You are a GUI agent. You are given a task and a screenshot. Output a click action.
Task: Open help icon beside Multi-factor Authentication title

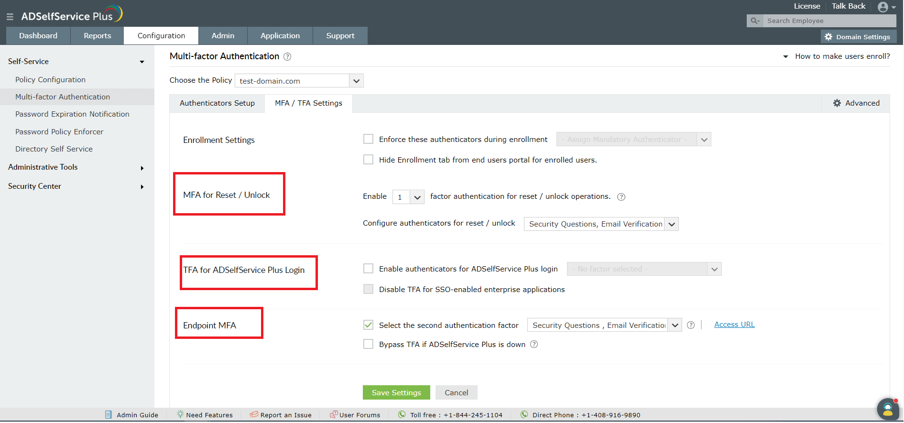point(287,56)
